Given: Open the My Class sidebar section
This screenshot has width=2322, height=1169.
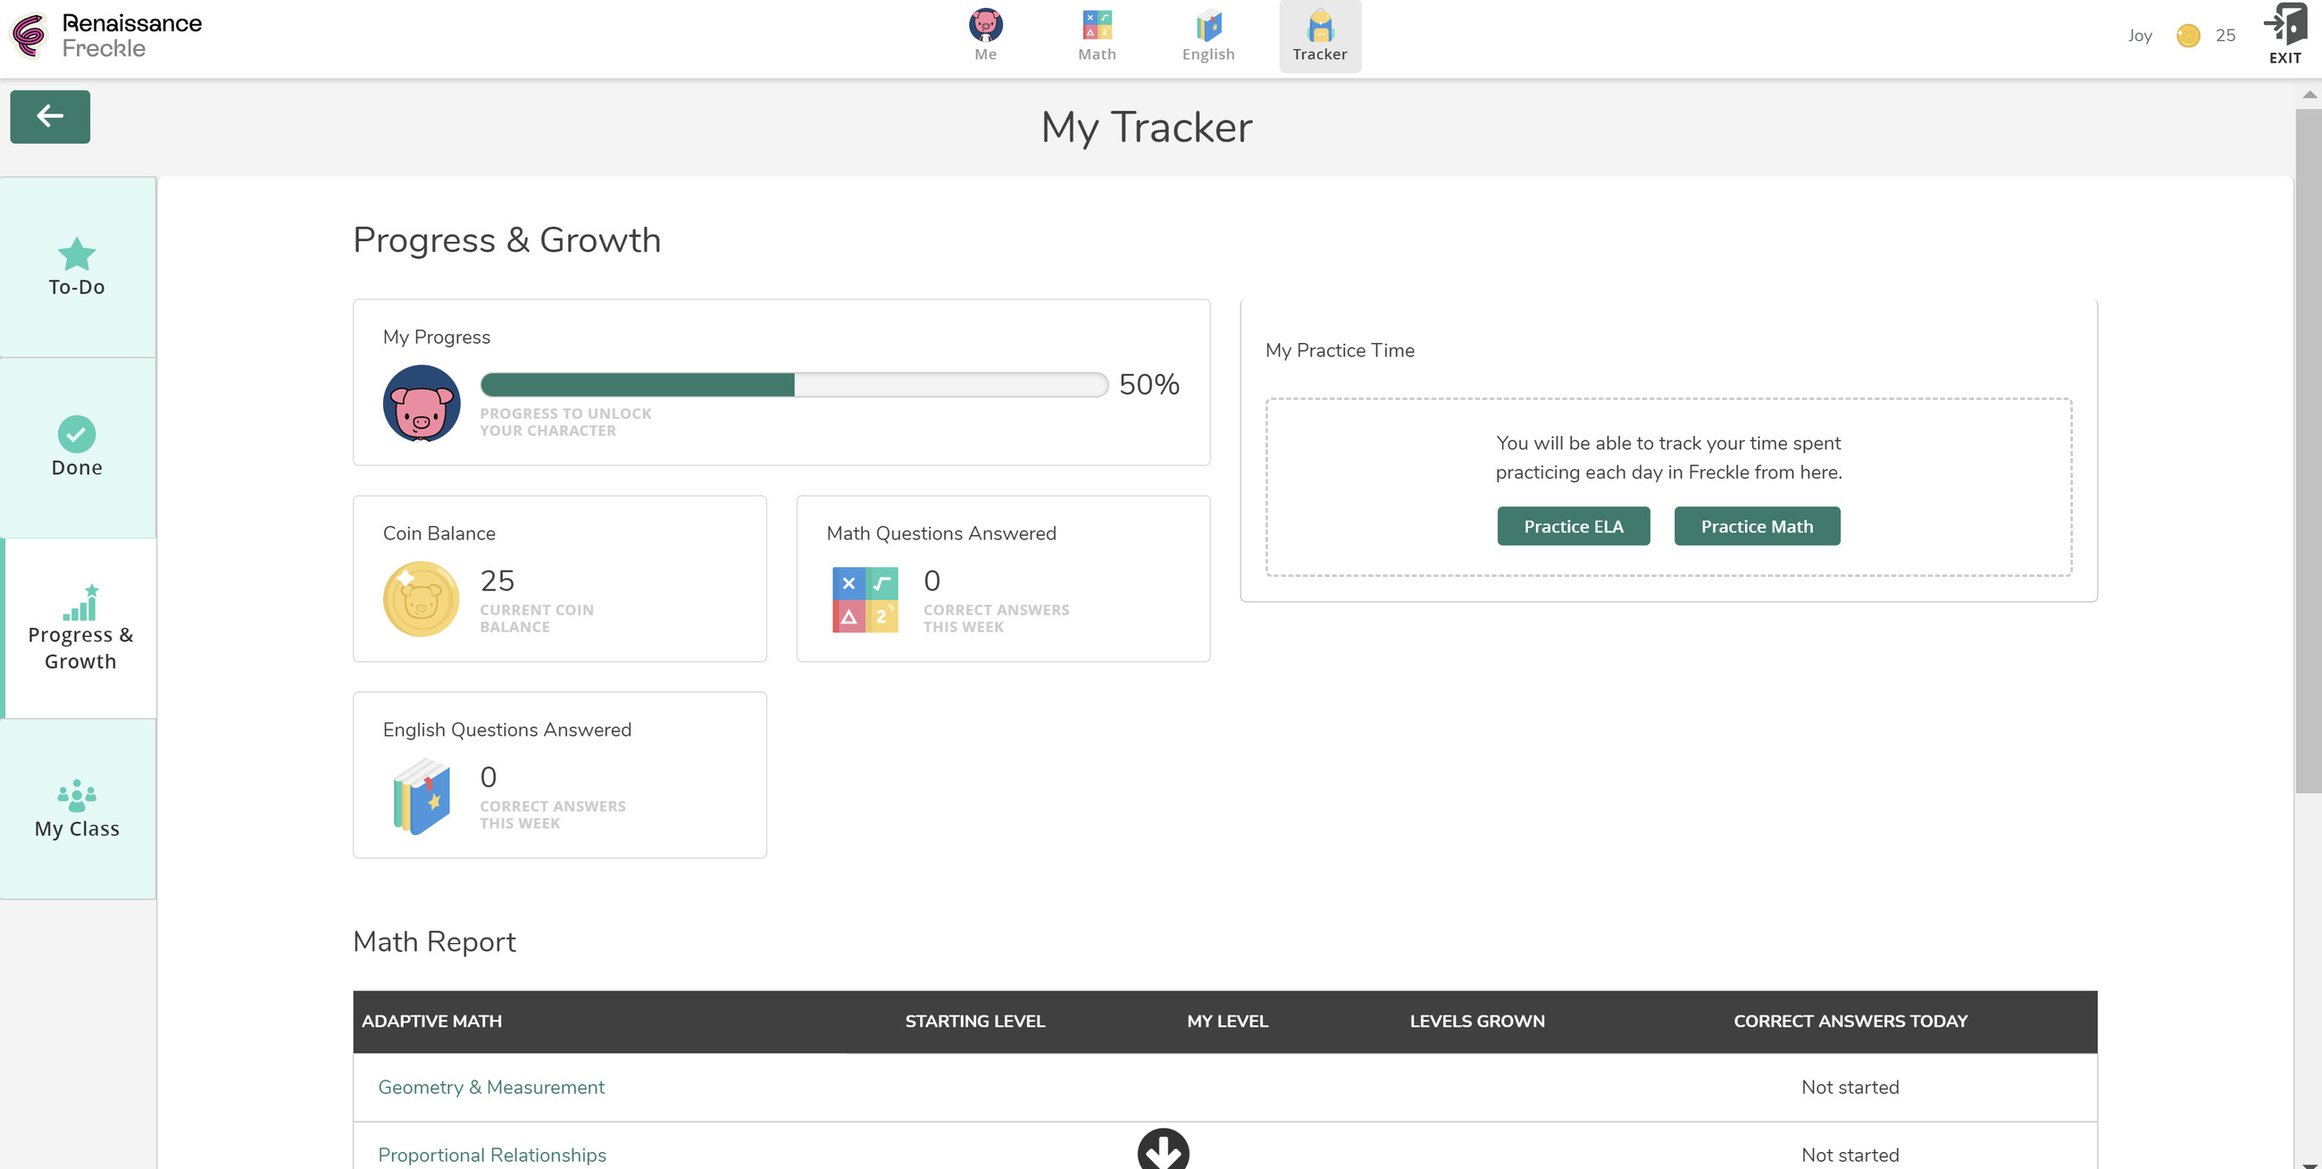Looking at the screenshot, I should pos(78,808).
